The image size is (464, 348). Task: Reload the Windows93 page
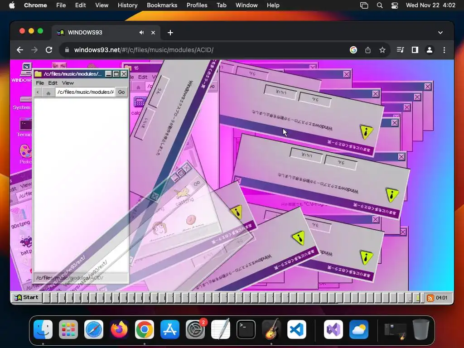(x=49, y=50)
